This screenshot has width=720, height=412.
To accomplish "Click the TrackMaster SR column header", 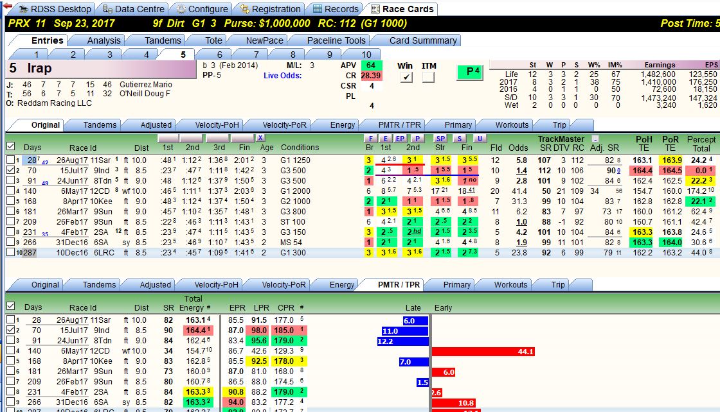I will tap(546, 148).
